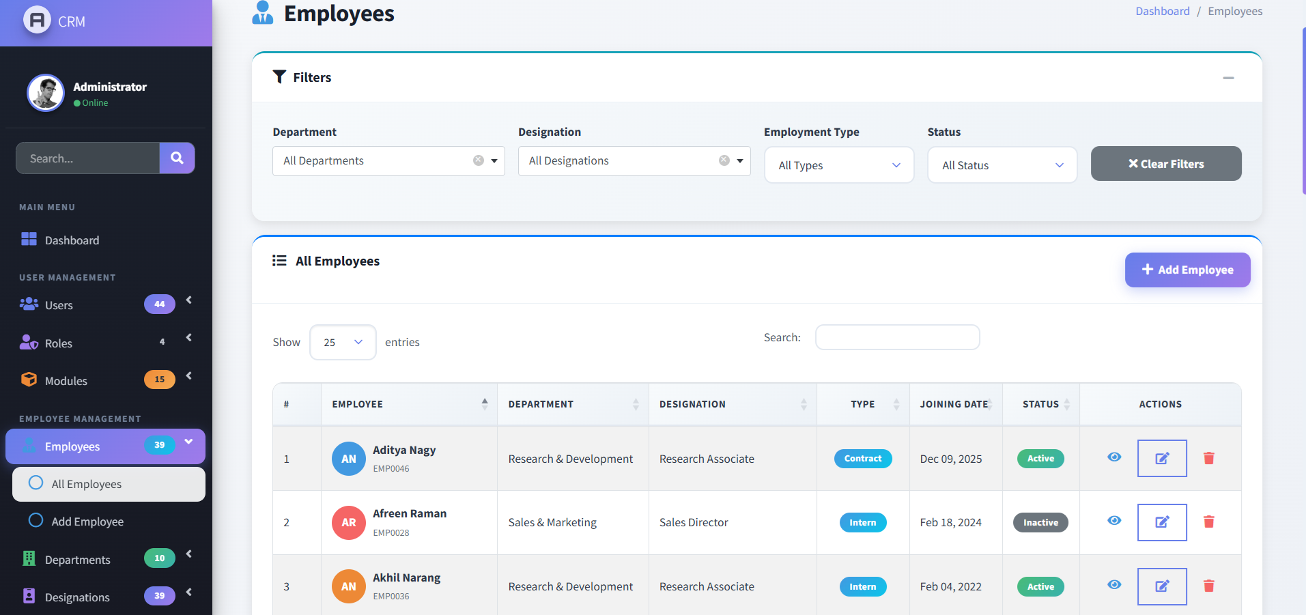Click the Clear Filters button
This screenshot has width=1306, height=615.
[x=1165, y=164]
